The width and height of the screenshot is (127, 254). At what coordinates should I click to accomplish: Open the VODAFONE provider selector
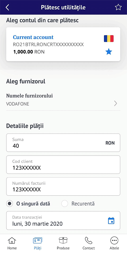pyautogui.click(x=63, y=100)
